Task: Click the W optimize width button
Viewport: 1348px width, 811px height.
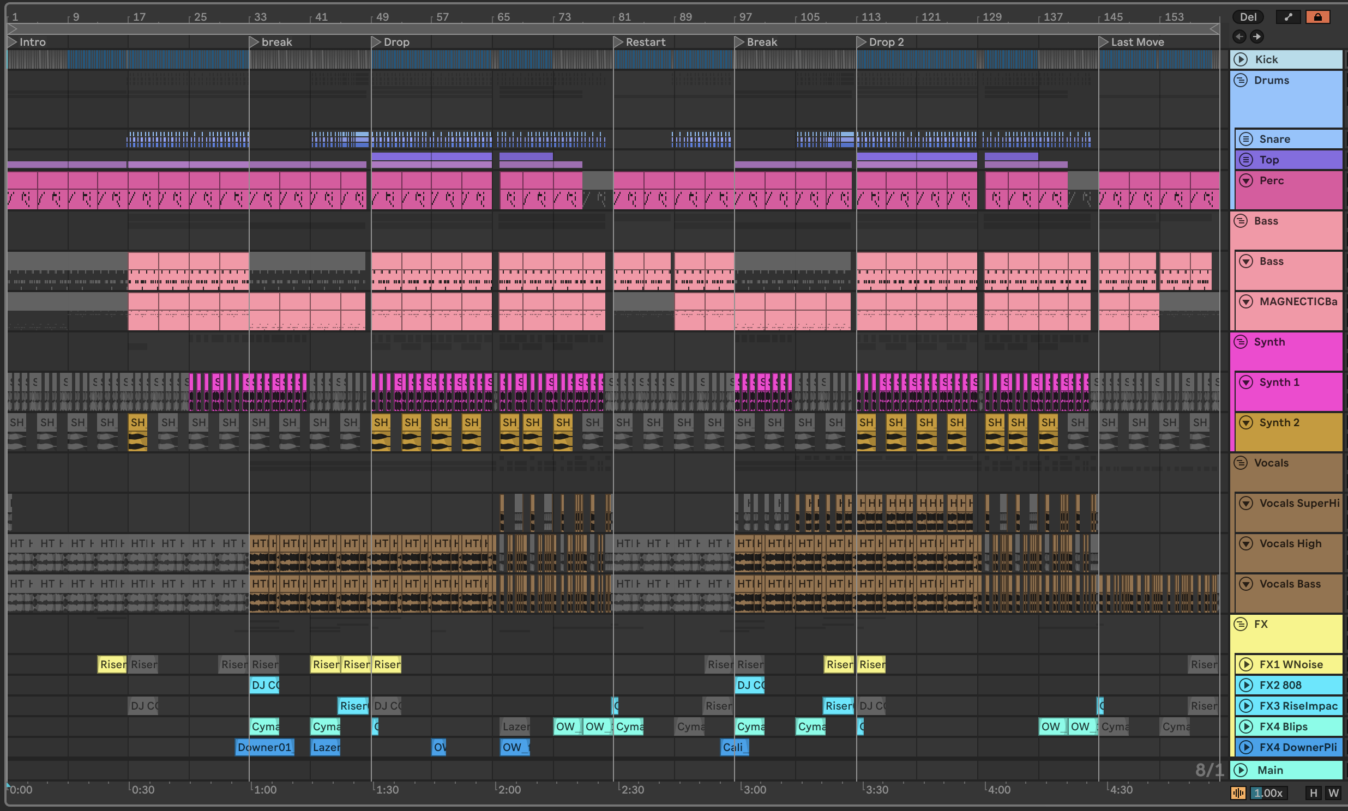Action: [x=1333, y=792]
